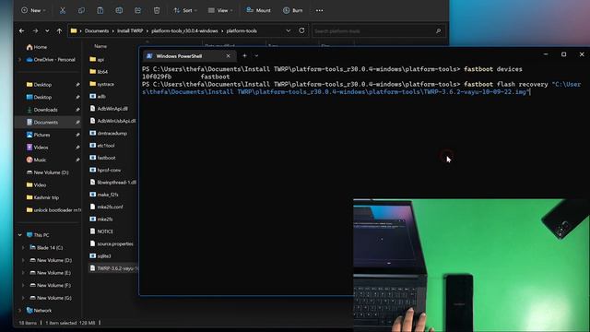Maximize the PowerShell window

pos(563,54)
